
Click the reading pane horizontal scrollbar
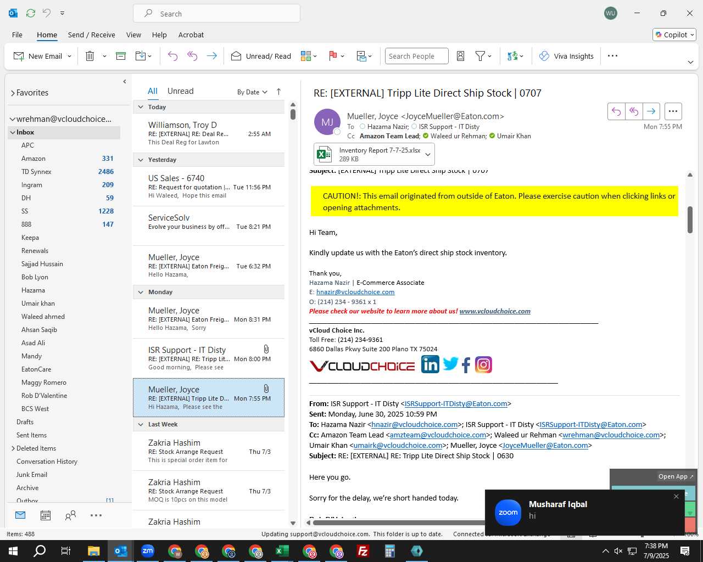pyautogui.click(x=398, y=523)
